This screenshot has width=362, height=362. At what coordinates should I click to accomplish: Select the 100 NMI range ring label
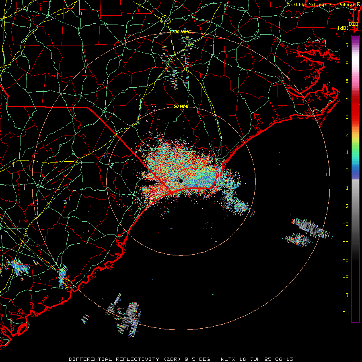point(181,32)
